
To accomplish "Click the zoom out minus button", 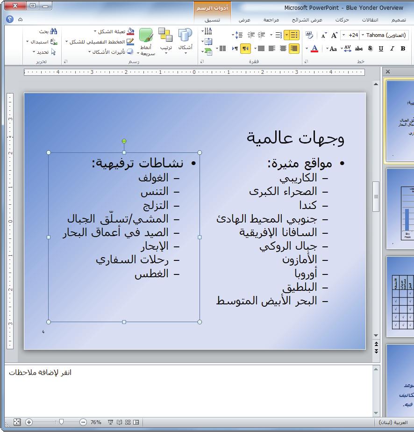I will tap(83, 422).
